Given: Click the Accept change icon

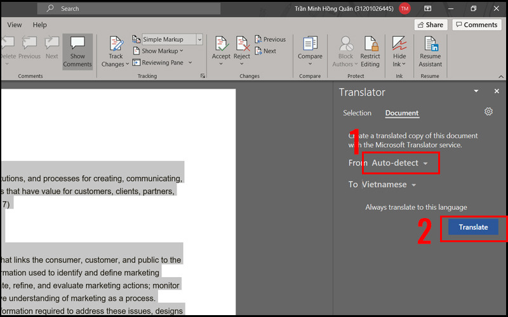Looking at the screenshot, I should 221,46.
